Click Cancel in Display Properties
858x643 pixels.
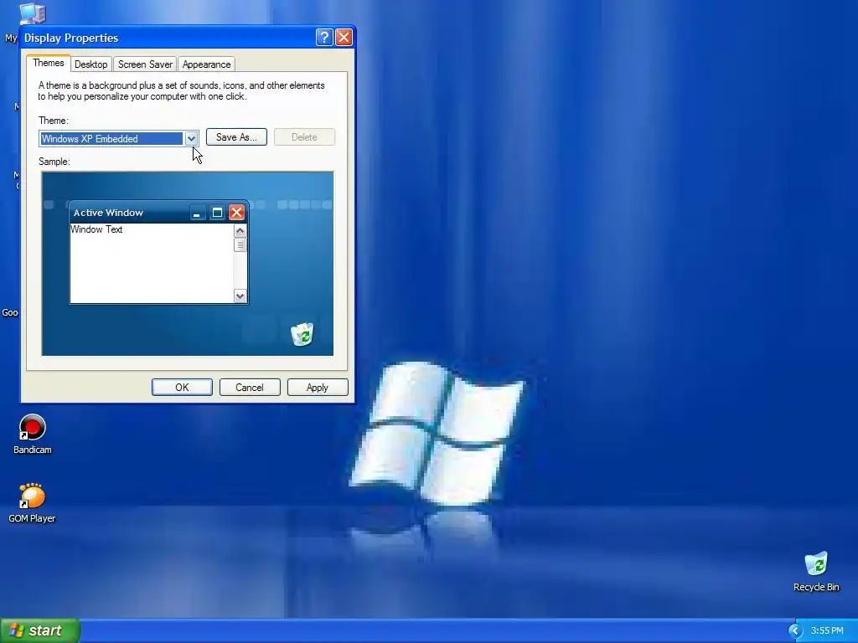click(250, 387)
